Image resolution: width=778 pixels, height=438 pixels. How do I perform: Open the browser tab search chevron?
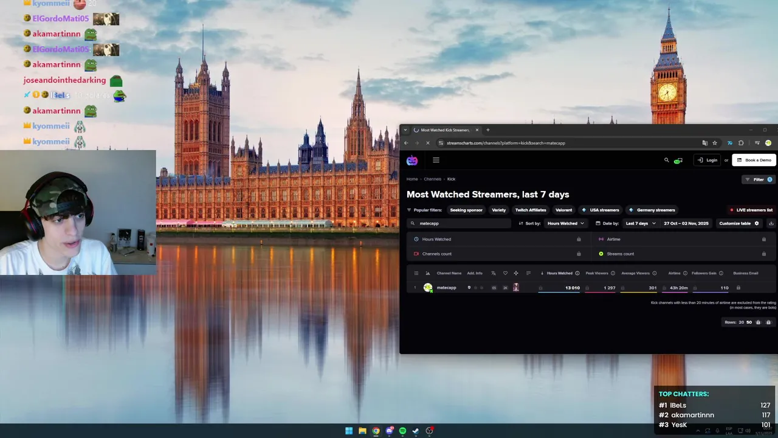405,130
